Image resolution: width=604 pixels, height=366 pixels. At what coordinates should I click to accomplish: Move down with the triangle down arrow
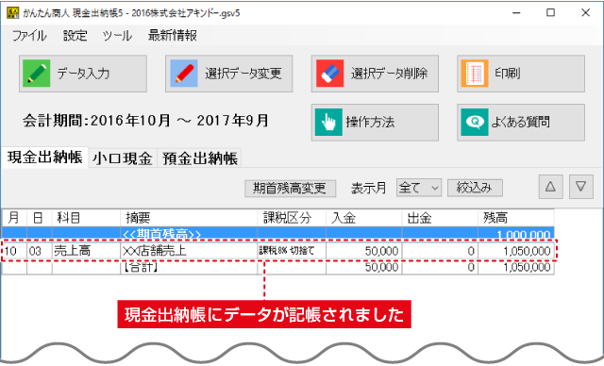pos(581,187)
